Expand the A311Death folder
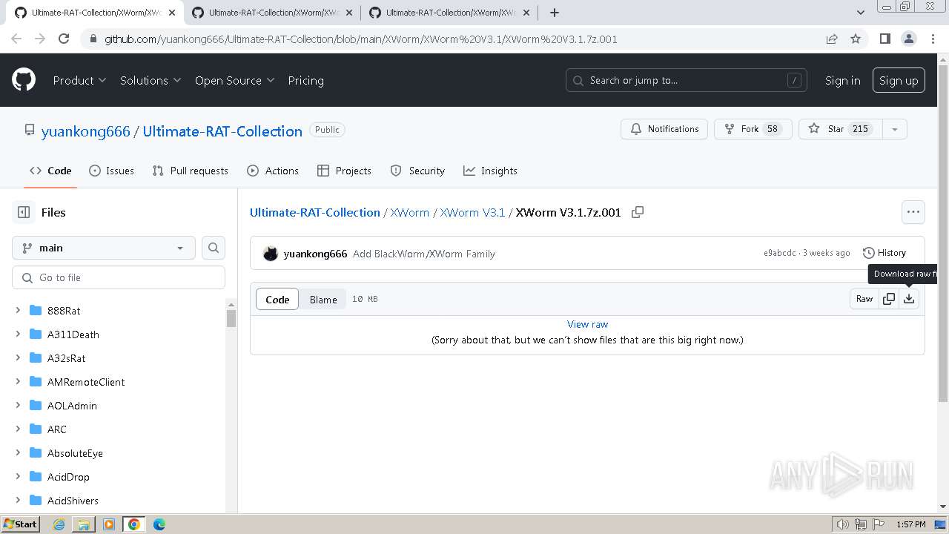Image resolution: width=949 pixels, height=534 pixels. [x=18, y=334]
